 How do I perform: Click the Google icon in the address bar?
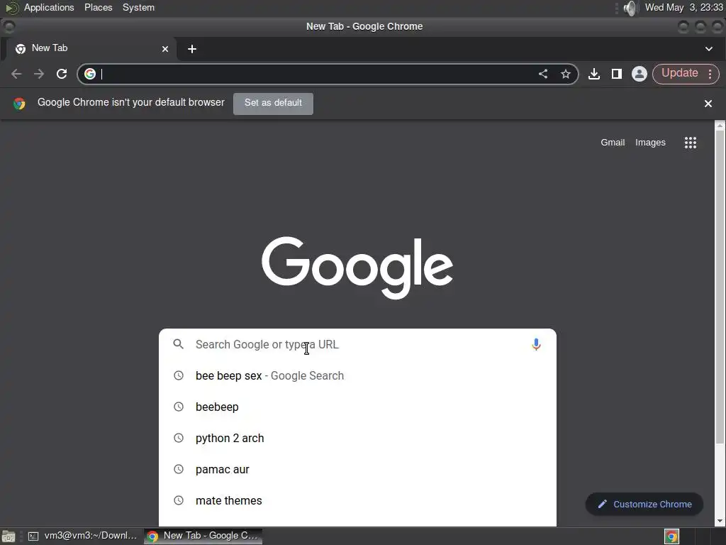point(90,74)
